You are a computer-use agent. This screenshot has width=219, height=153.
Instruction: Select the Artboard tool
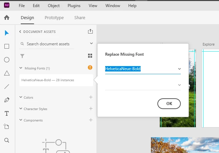point(6,126)
